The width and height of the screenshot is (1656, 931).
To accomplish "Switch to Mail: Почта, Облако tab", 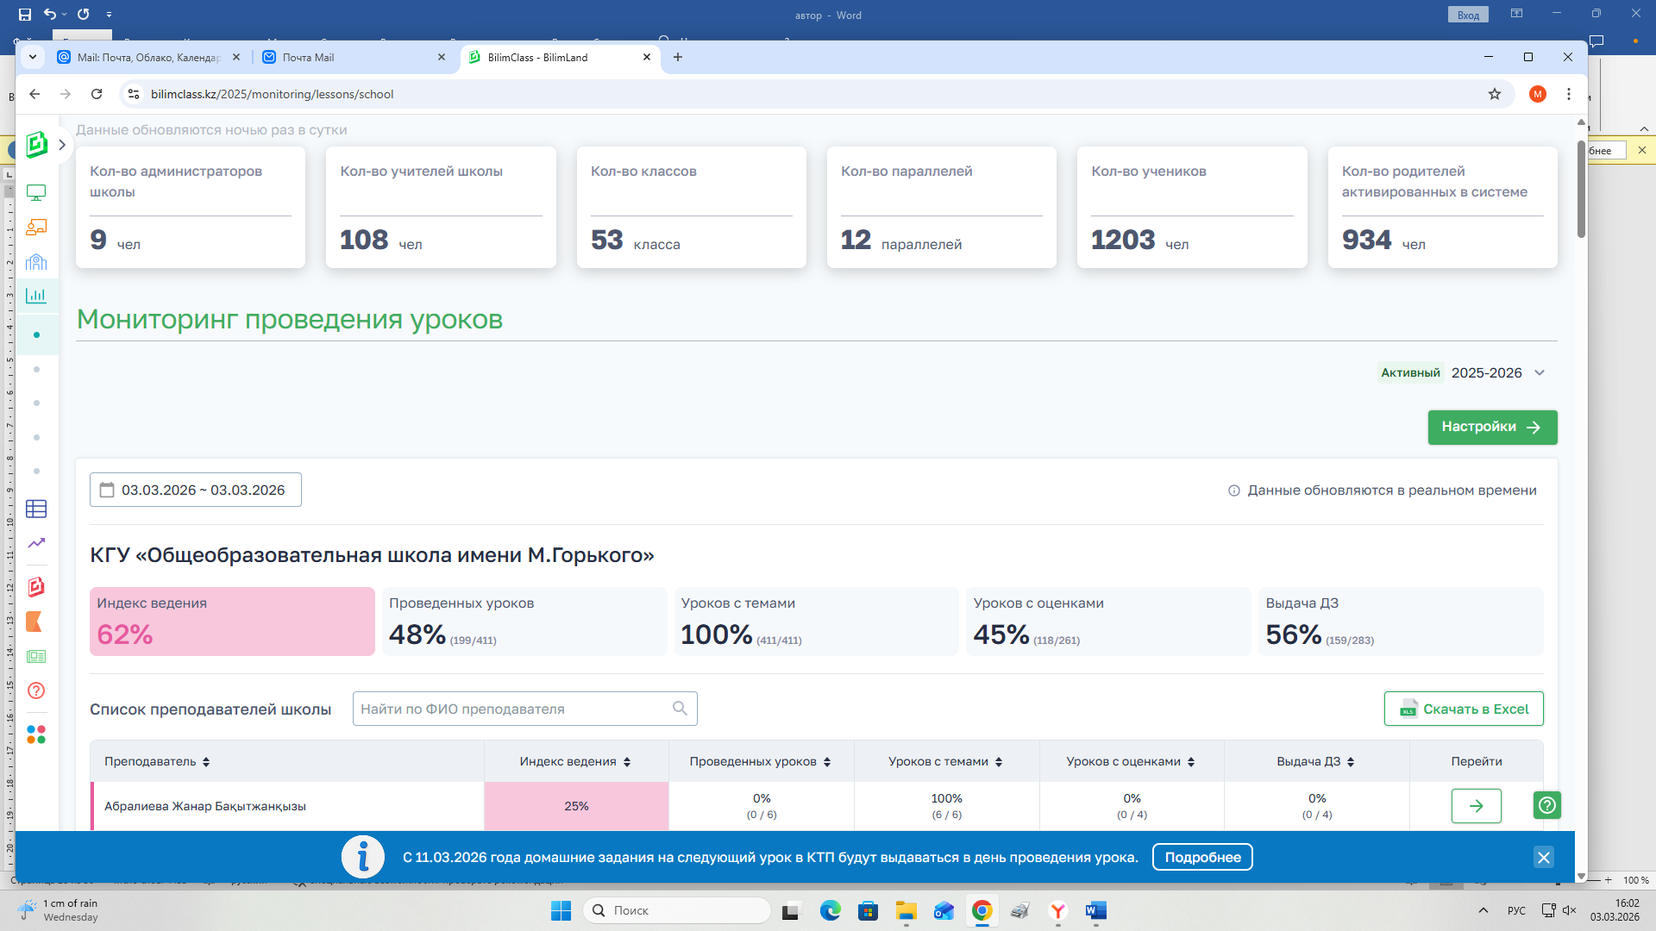I will pos(147,58).
